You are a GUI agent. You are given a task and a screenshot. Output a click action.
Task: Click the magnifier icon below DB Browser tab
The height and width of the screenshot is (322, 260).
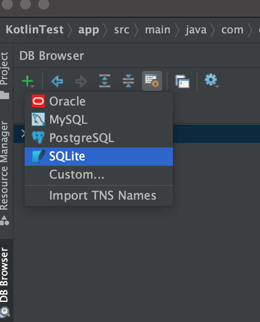pyautogui.click(x=5, y=312)
